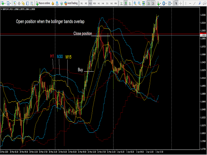Click the current price label on scale
207x155 pixels.
[x=203, y=35]
